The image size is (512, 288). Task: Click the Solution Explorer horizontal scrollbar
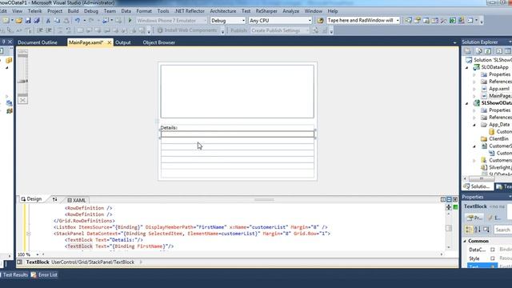click(x=482, y=178)
